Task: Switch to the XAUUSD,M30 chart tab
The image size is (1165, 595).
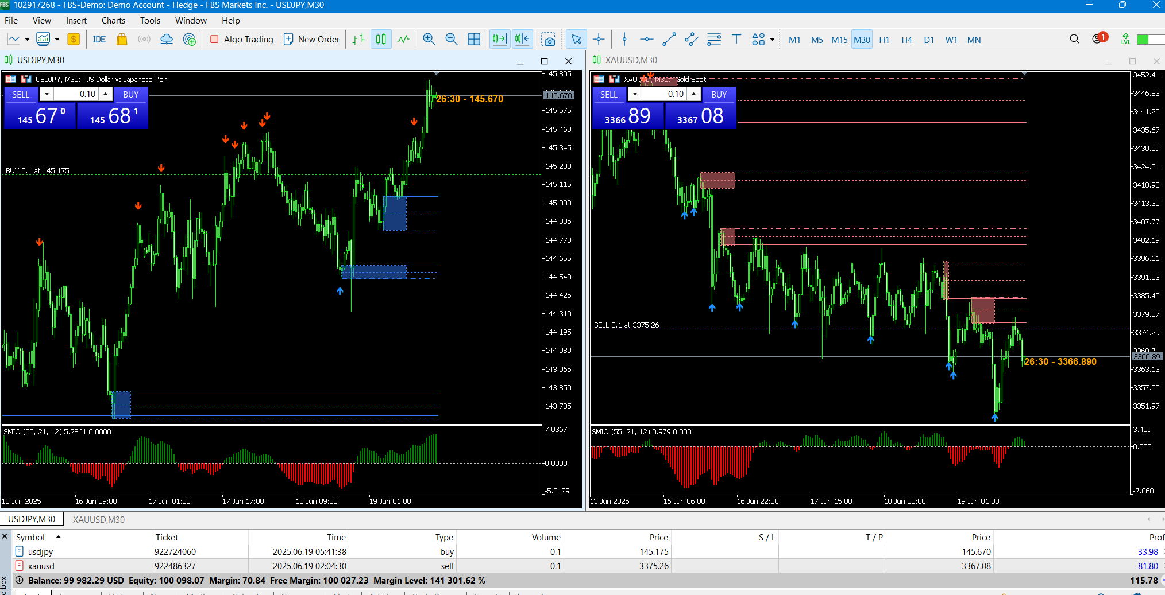Action: click(x=98, y=519)
